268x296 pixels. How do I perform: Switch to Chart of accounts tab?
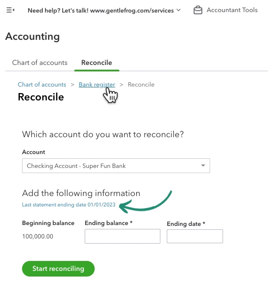point(40,63)
